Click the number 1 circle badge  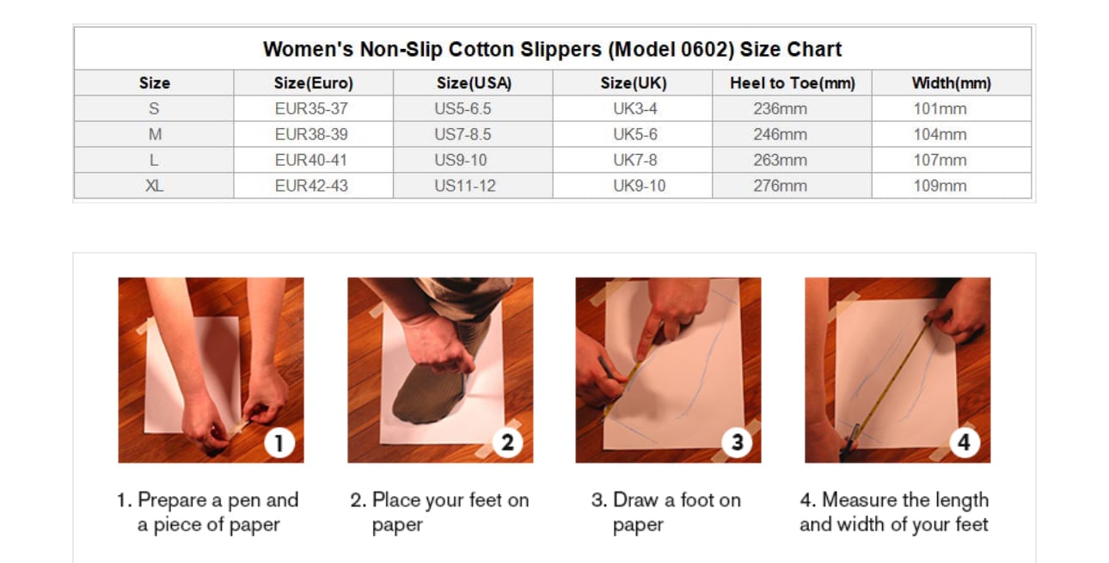pos(279,443)
